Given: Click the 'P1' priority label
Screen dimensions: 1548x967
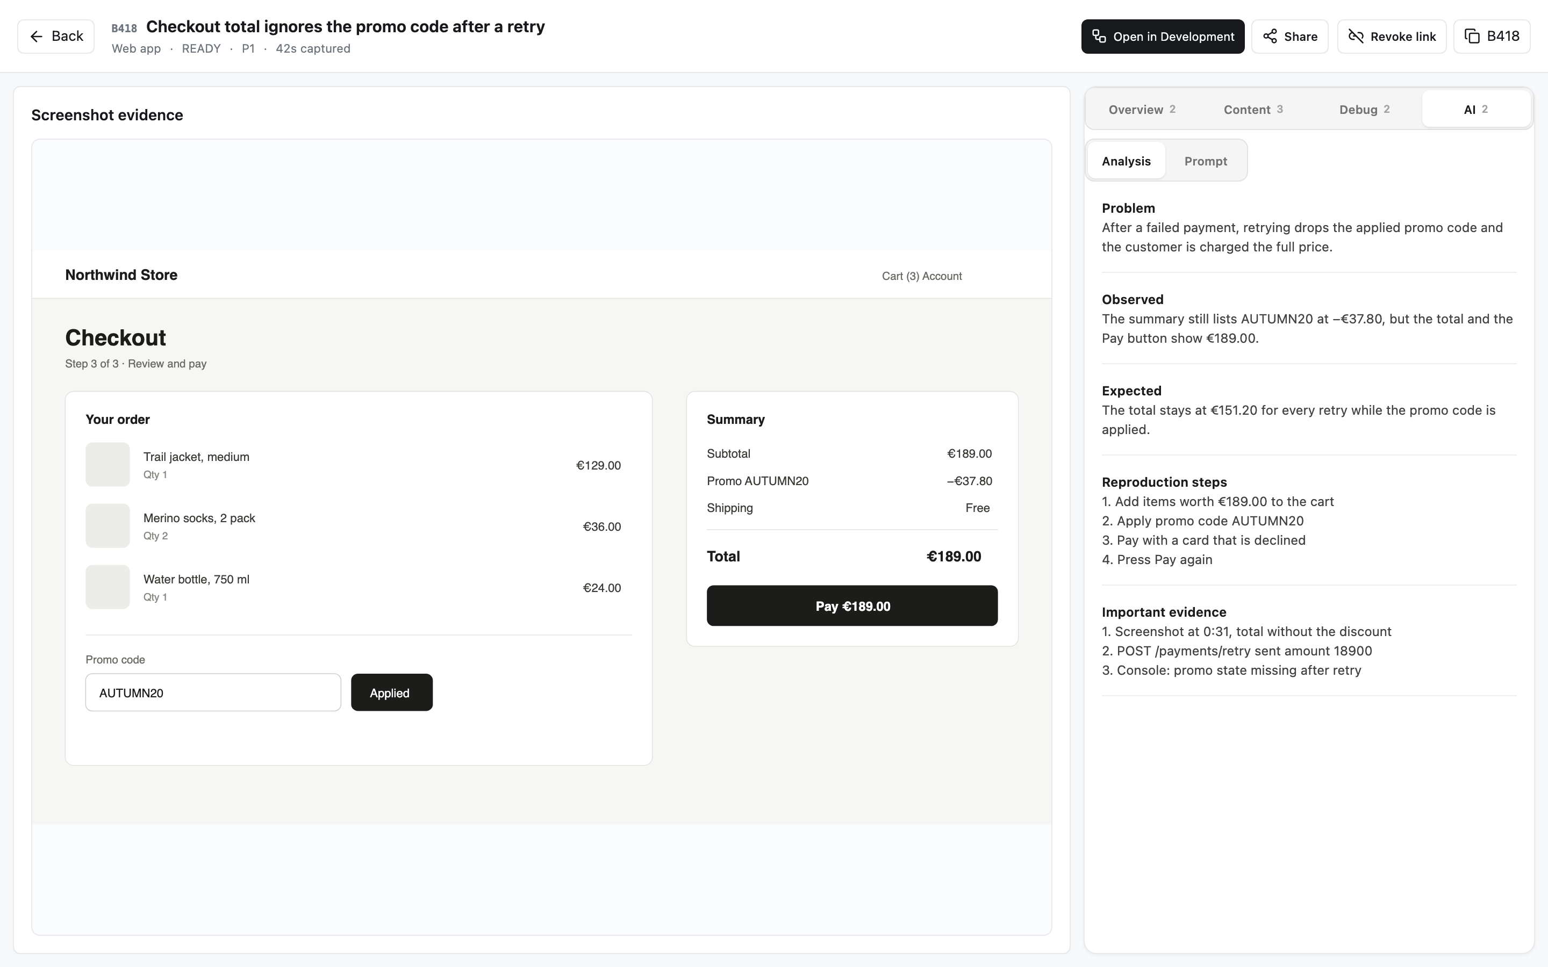Looking at the screenshot, I should pyautogui.click(x=248, y=48).
